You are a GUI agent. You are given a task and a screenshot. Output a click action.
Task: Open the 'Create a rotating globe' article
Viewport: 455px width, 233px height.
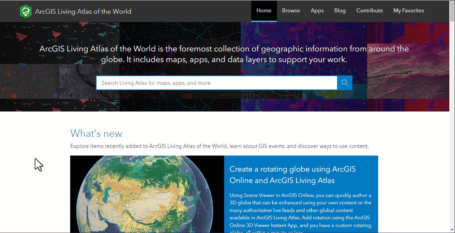[x=292, y=175]
